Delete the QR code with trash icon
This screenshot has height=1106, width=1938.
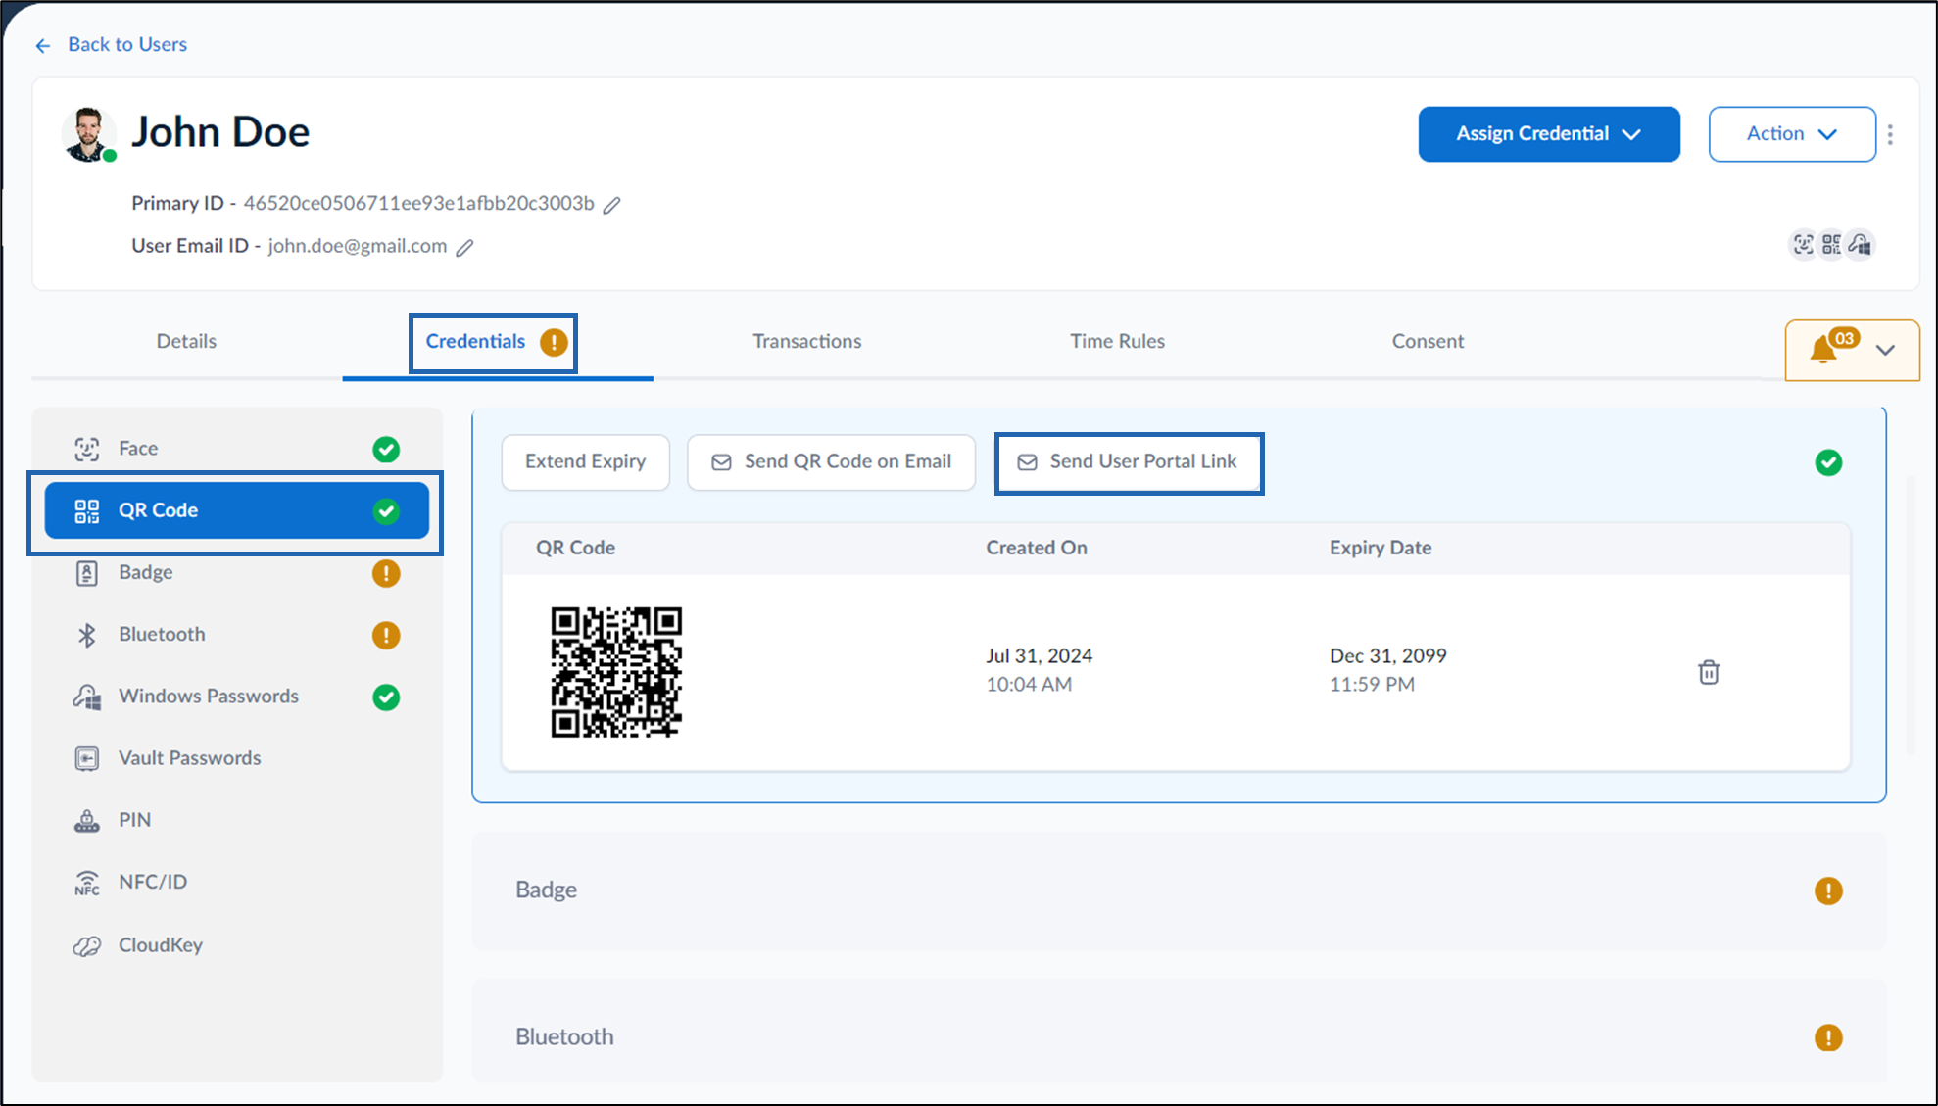click(x=1709, y=672)
